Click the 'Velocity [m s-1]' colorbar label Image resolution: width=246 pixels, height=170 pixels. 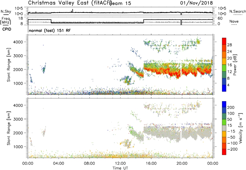pyautogui.click(x=240, y=128)
